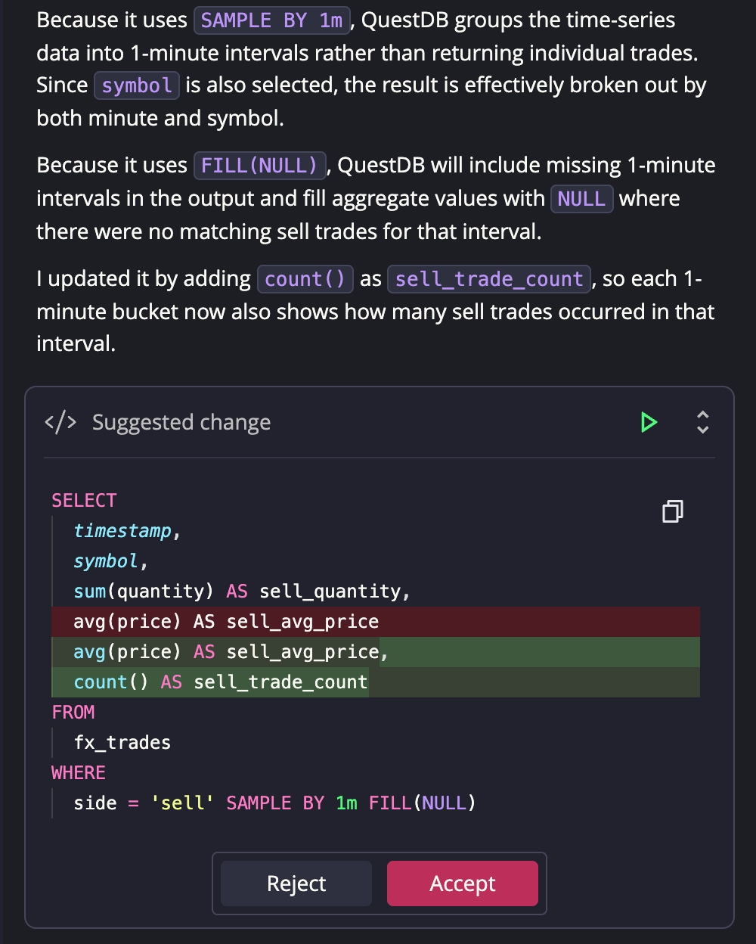Click the removed red avg(price) line
The height and width of the screenshot is (944, 756).
[376, 622]
